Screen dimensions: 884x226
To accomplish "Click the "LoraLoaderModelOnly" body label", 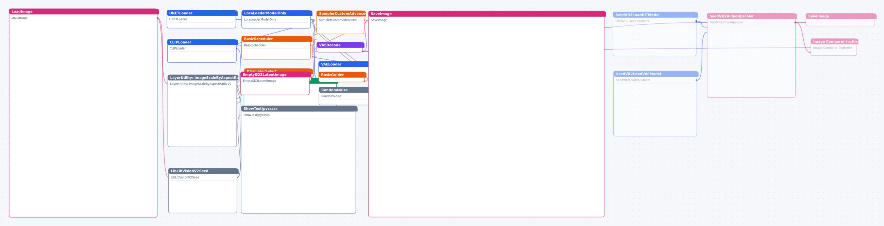I will click(260, 20).
